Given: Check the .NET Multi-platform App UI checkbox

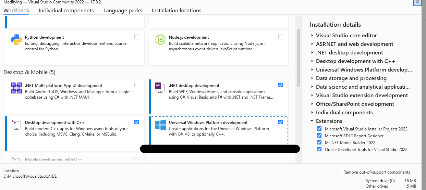Looking at the screenshot, I should [137, 85].
